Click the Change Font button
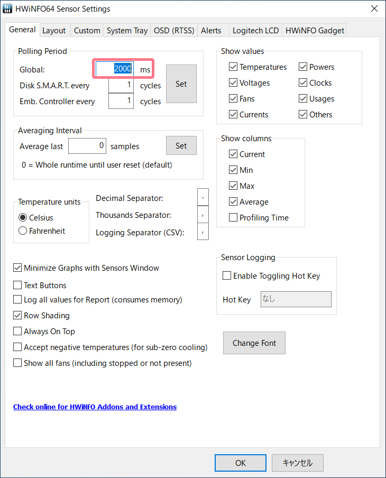 coord(254,343)
